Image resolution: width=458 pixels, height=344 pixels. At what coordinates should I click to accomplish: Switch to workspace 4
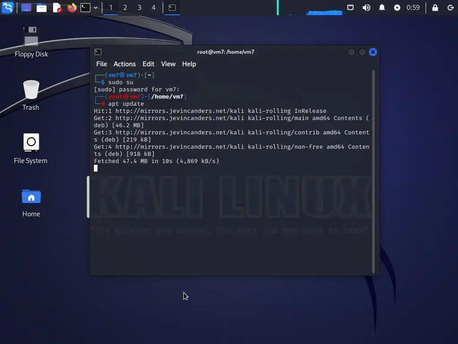pyautogui.click(x=154, y=8)
